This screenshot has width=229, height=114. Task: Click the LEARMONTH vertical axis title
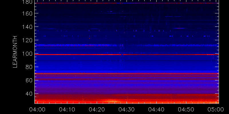[15, 52]
